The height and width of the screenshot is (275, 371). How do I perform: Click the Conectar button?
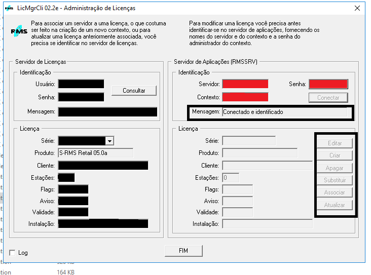(x=328, y=98)
